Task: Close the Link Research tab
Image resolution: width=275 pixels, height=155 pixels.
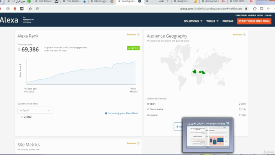Action: click(36, 1)
